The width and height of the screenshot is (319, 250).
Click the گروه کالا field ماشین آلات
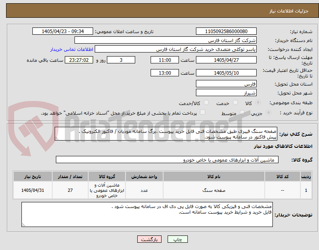(x=167, y=160)
